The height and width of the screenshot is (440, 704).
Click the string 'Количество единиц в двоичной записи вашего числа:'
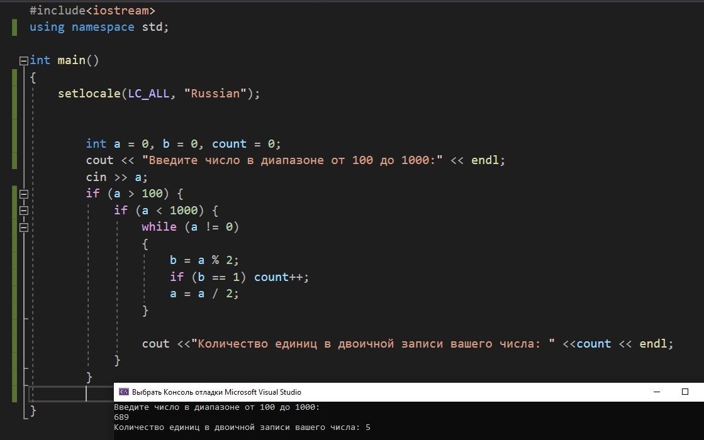pos(373,344)
